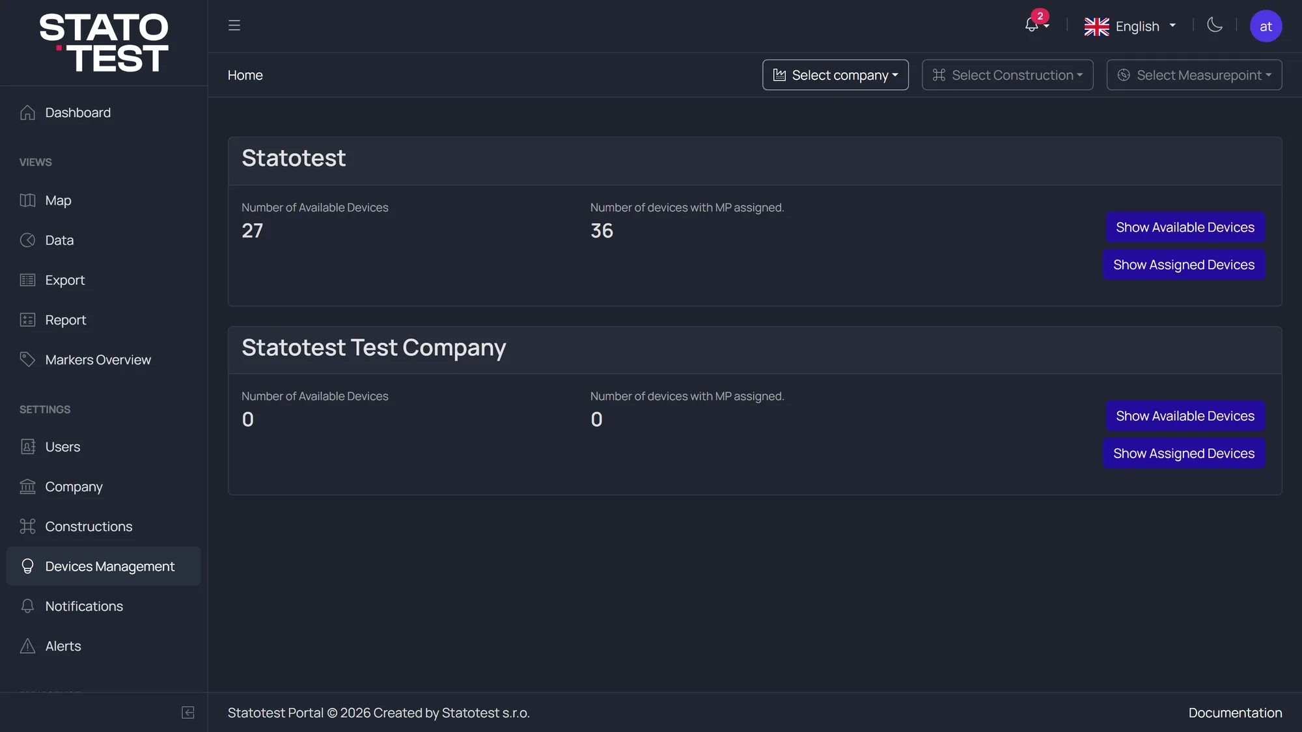Open the Report page
This screenshot has height=732, width=1302.
point(104,319)
